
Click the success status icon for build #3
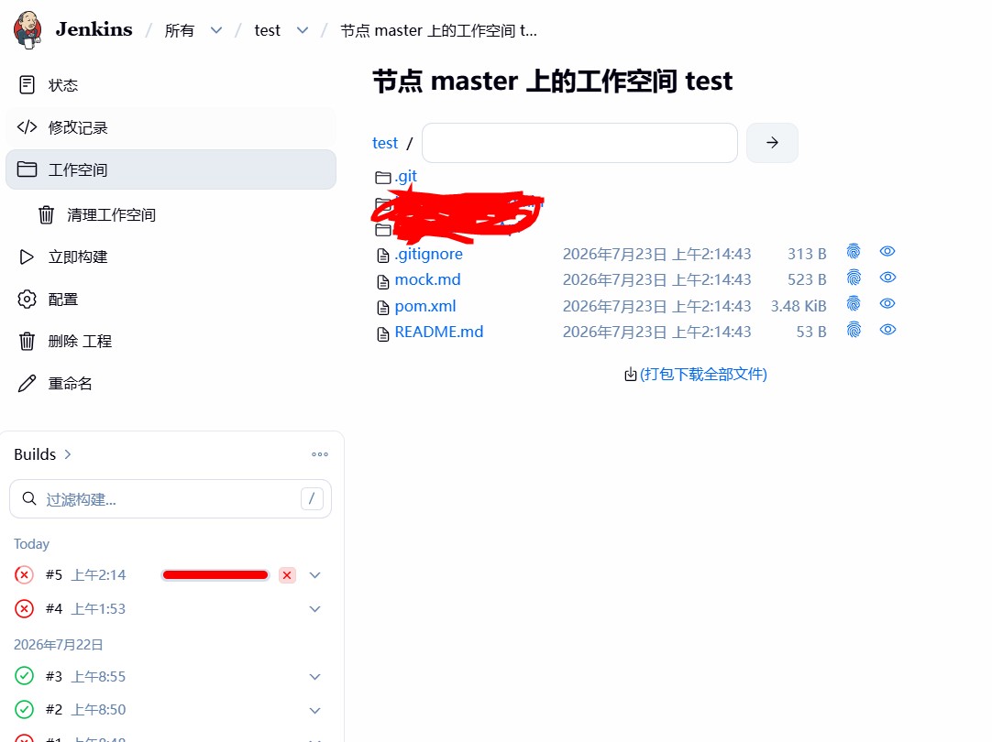click(x=24, y=676)
